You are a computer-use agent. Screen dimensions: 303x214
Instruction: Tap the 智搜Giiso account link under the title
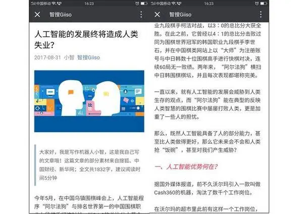[88, 58]
